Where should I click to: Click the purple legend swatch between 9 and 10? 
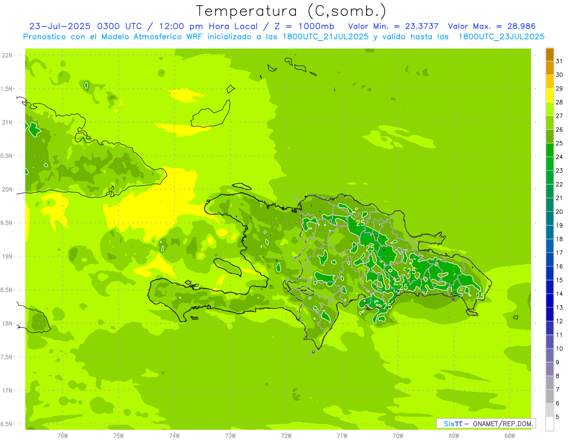pos(550,355)
